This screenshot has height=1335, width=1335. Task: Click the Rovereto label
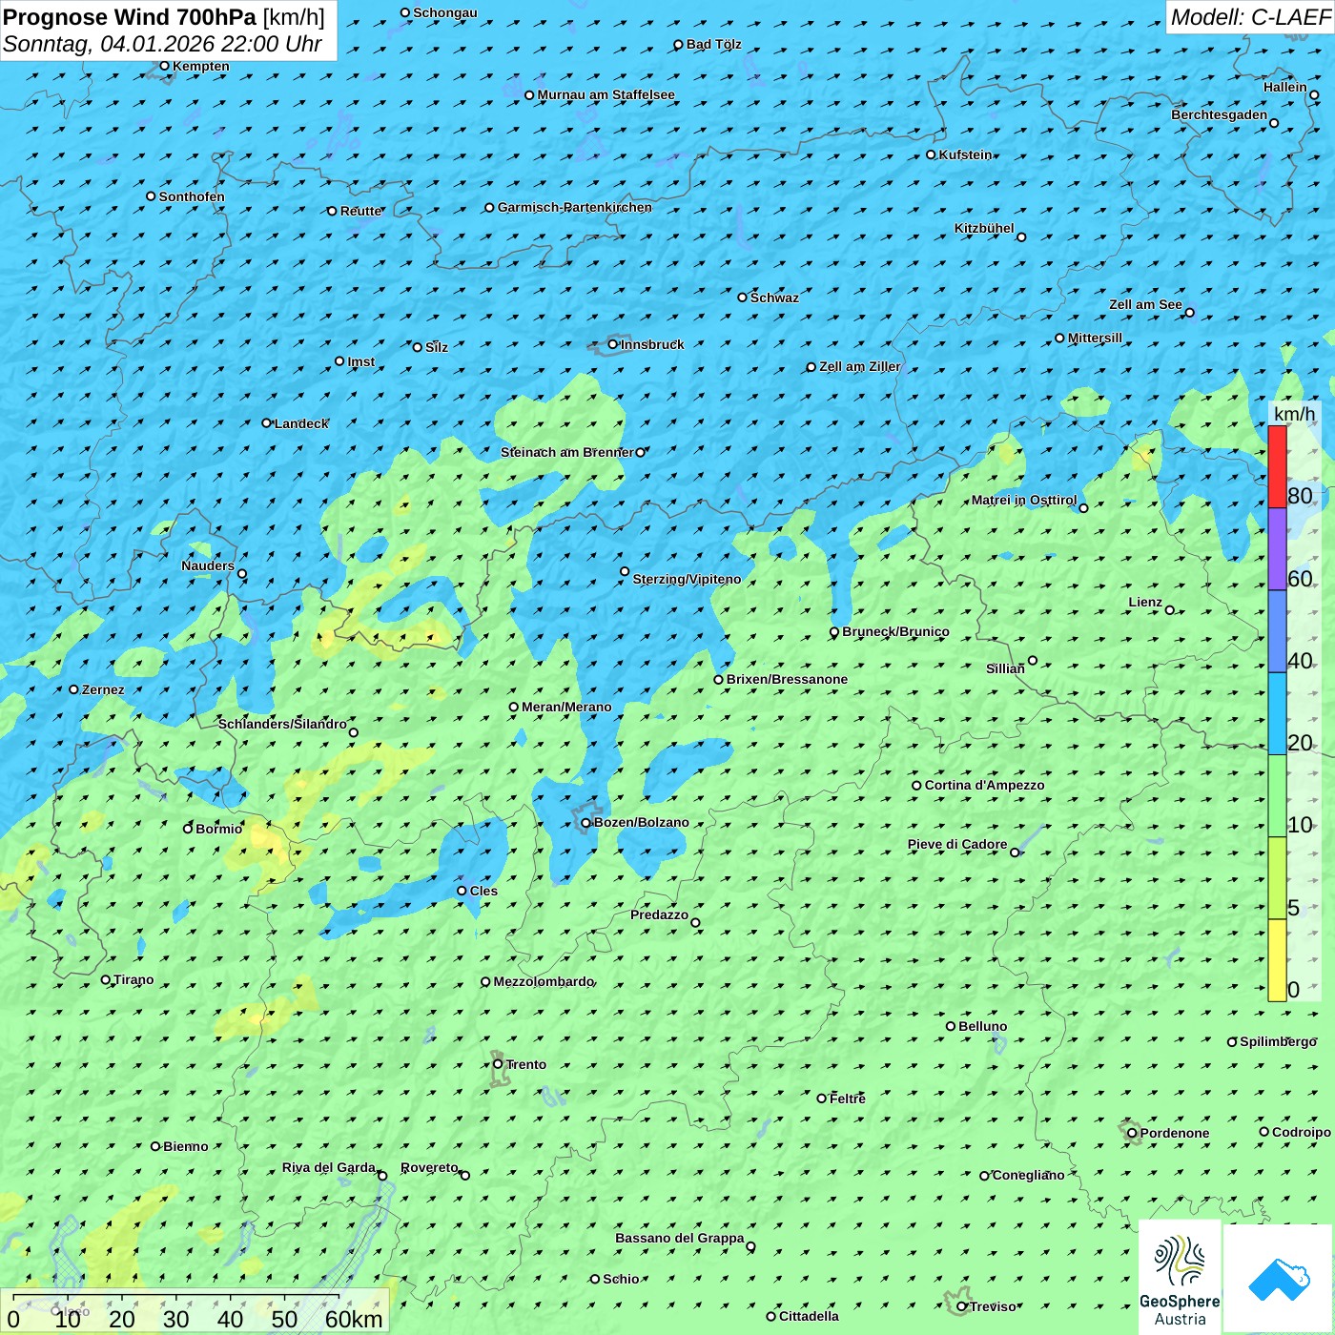429,1167
